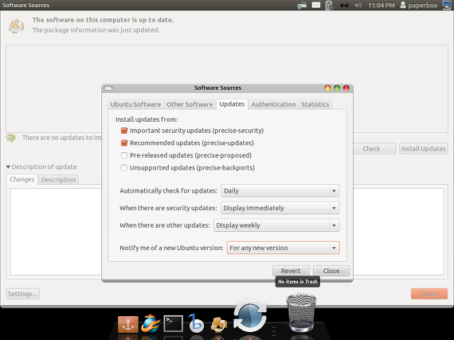Image resolution: width=454 pixels, height=340 pixels.
Task: Click the Install Updates button
Action: (x=423, y=149)
